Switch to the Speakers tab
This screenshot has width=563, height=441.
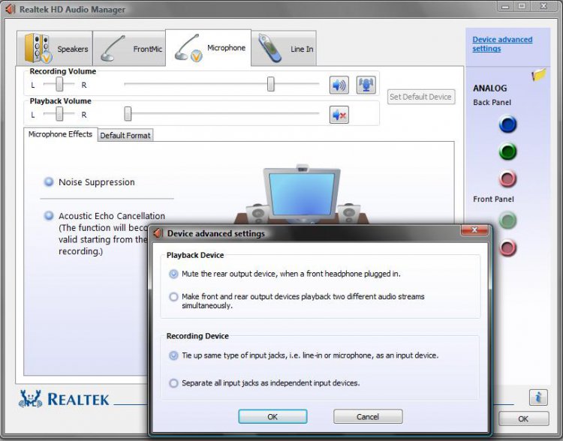[55, 49]
